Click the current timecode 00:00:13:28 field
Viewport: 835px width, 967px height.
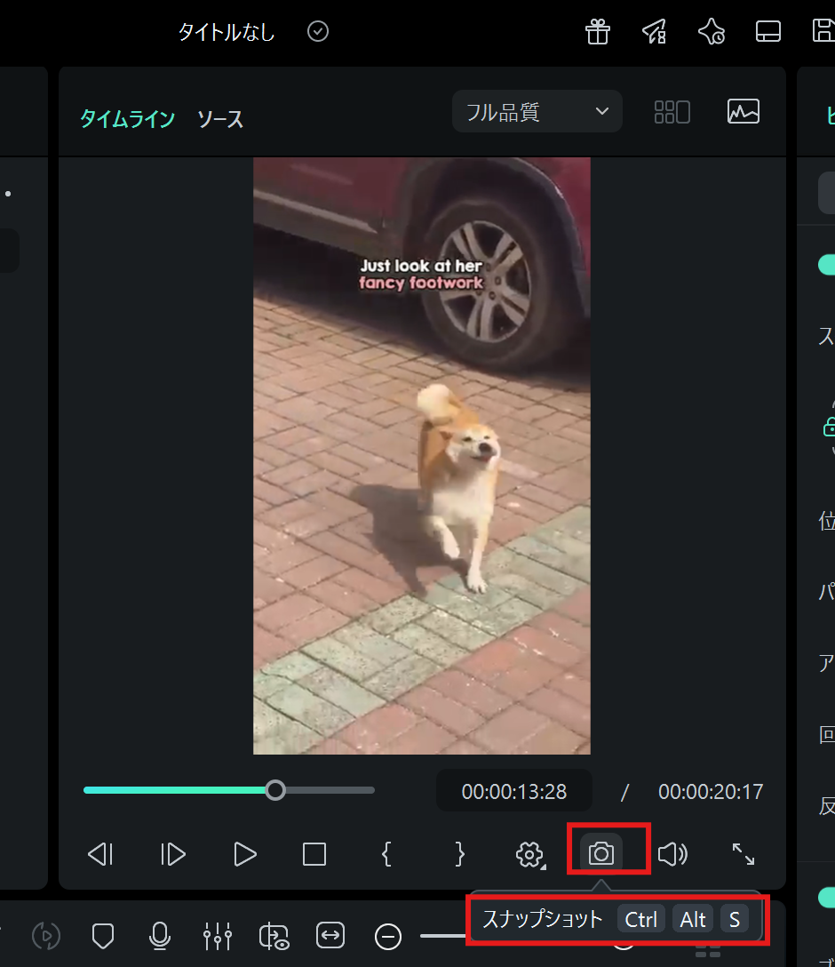pyautogui.click(x=514, y=791)
